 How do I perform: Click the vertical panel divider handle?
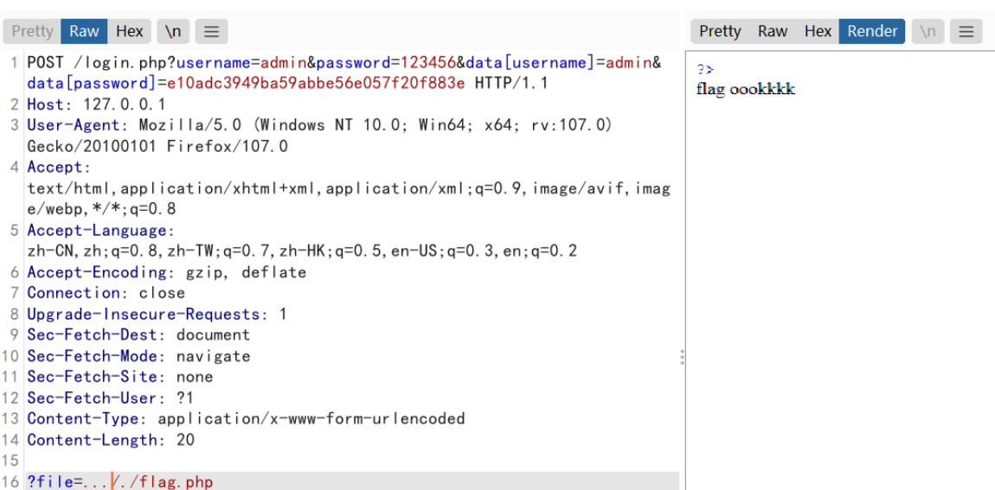point(682,357)
